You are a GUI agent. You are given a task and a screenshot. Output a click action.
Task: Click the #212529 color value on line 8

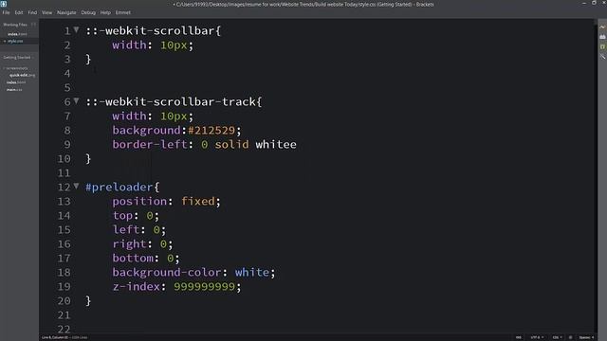212,131
